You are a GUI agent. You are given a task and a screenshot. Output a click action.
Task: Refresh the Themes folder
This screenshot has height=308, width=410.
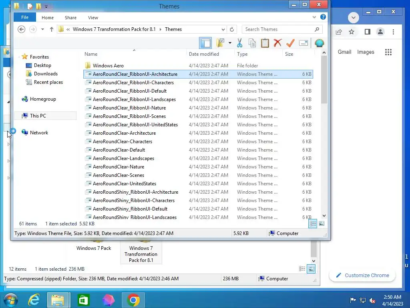point(232,29)
